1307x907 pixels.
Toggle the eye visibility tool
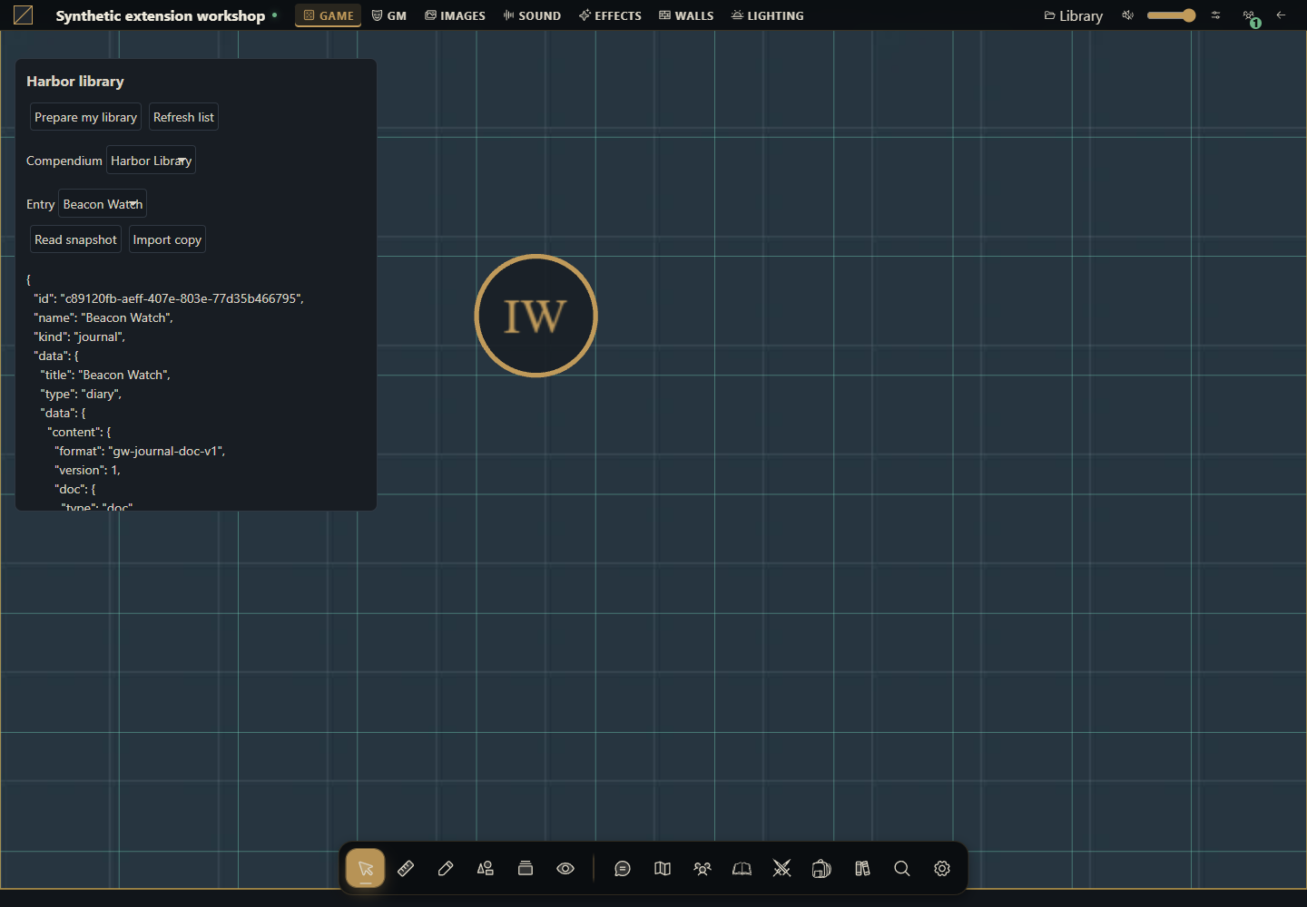coord(565,869)
